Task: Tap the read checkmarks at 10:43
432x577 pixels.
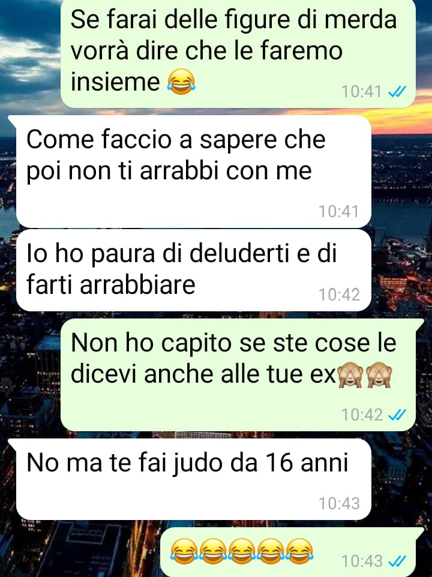Action: tap(397, 561)
